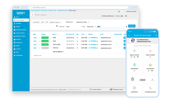Click the Procurar button
173x112 pixels.
[132, 26]
